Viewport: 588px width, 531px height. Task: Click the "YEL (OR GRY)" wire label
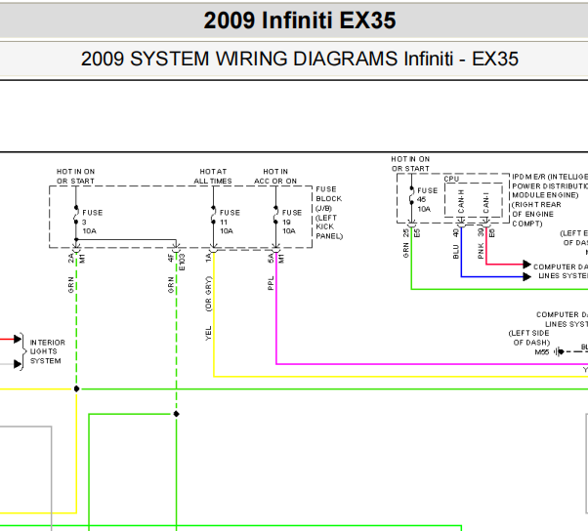pyautogui.click(x=208, y=308)
